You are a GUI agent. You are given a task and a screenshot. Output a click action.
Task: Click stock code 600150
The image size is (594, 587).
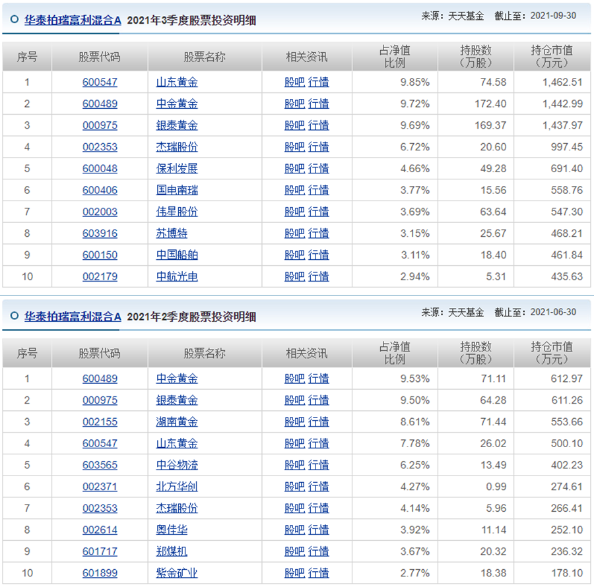[100, 255]
